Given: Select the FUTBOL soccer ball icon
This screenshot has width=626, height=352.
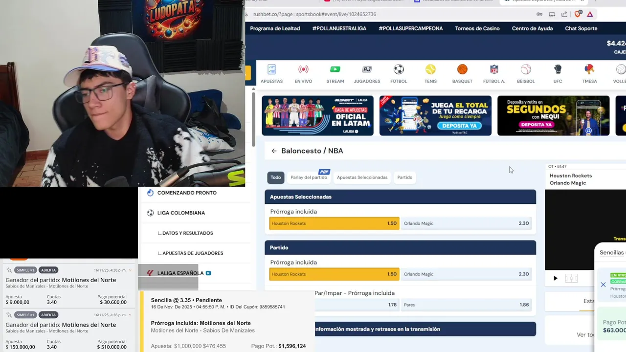Looking at the screenshot, I should pos(399,69).
